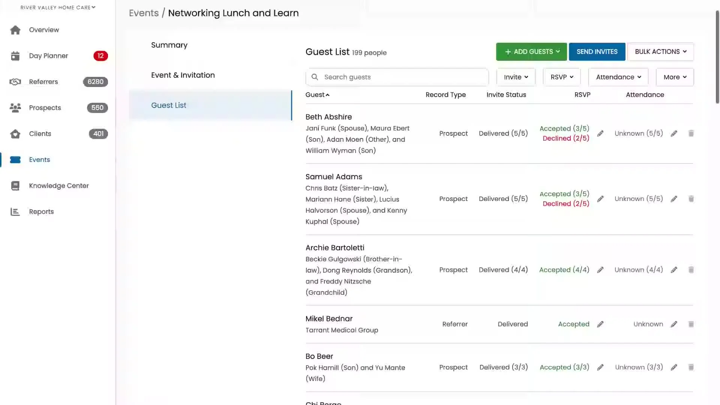Open the RSVP filter dropdown

tap(561, 77)
